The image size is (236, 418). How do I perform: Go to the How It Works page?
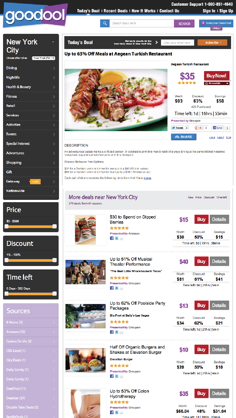tap(144, 11)
